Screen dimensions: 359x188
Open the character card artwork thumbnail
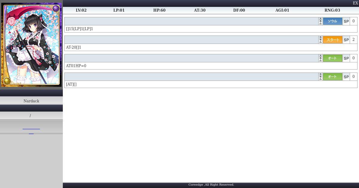tap(31, 45)
